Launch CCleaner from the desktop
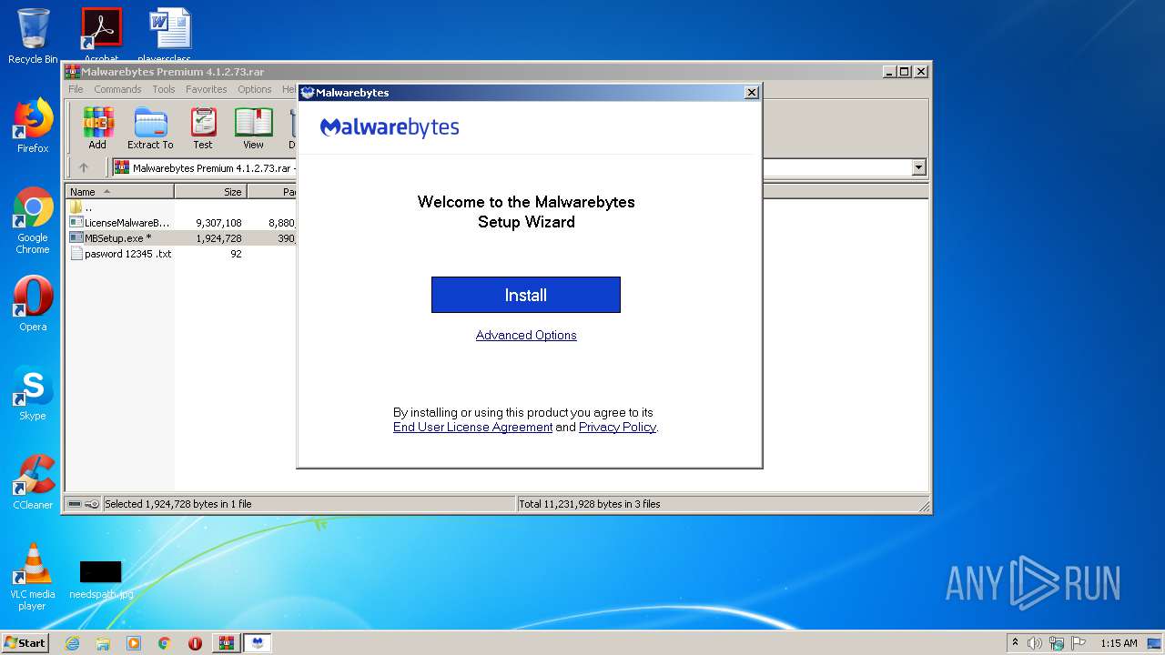This screenshot has height=655, width=1165. coord(33,482)
